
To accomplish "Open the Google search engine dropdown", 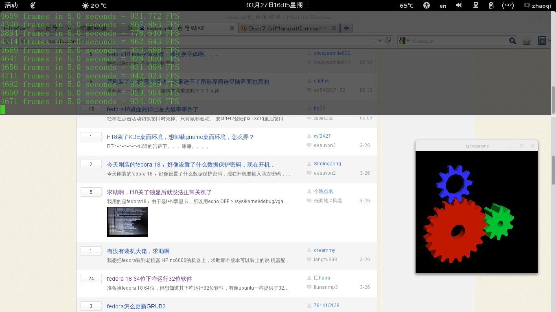I will 404,41.
